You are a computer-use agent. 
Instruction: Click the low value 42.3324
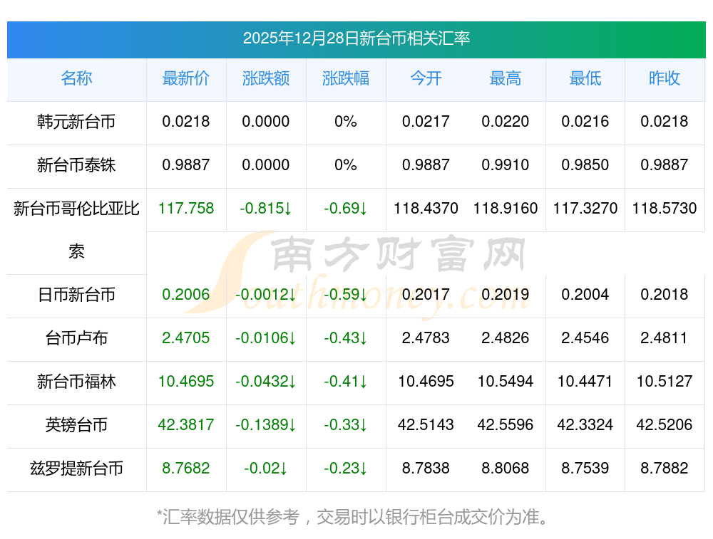pos(585,425)
